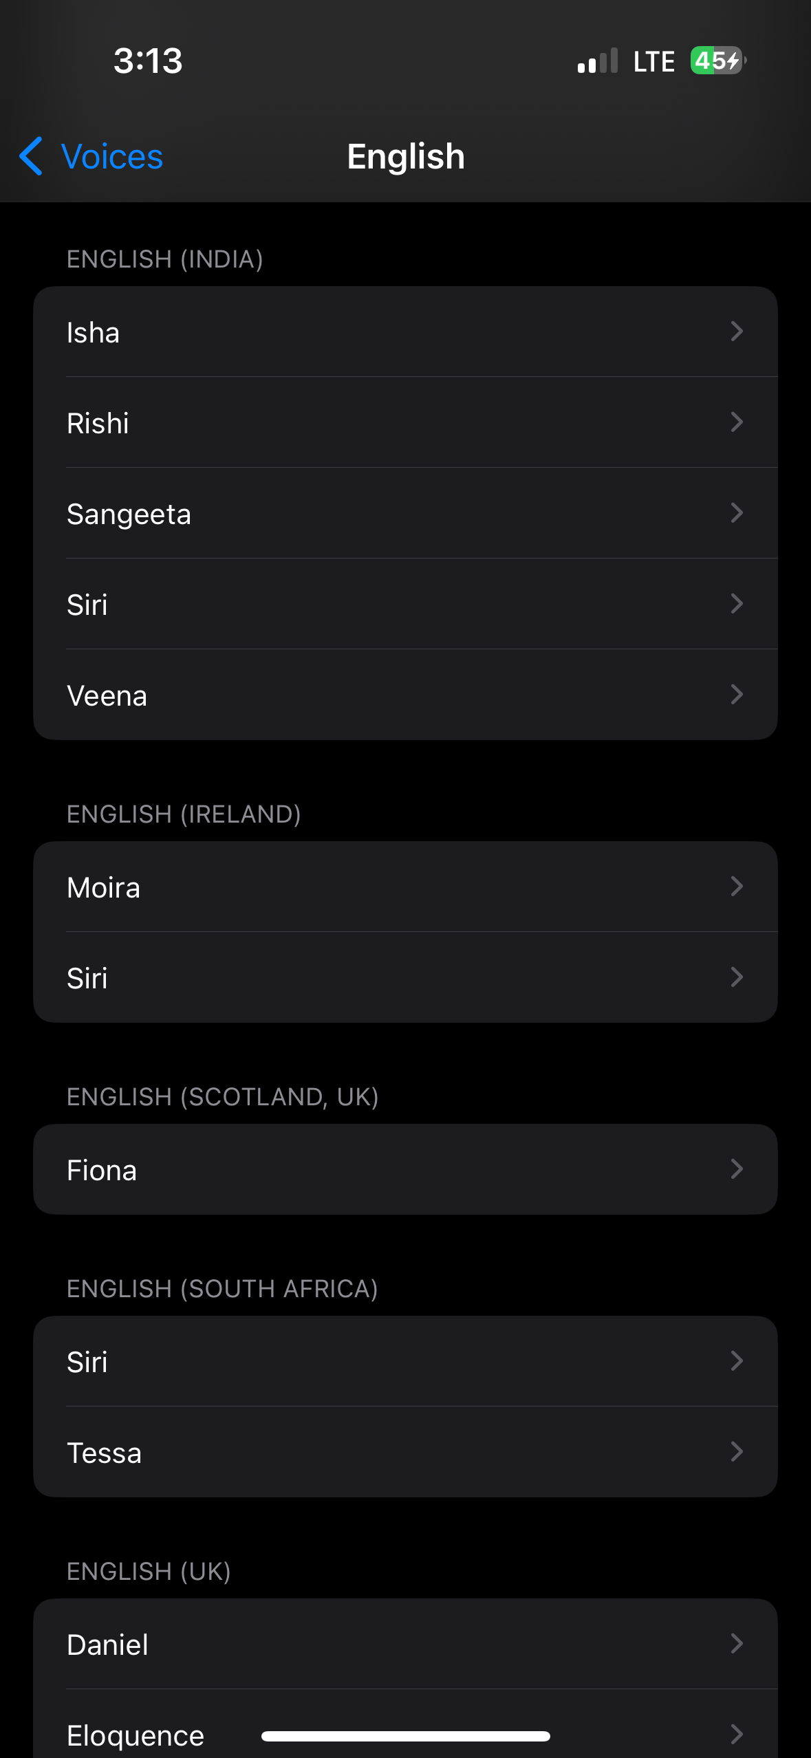Tap the cellular signal strength icon

pos(597,61)
